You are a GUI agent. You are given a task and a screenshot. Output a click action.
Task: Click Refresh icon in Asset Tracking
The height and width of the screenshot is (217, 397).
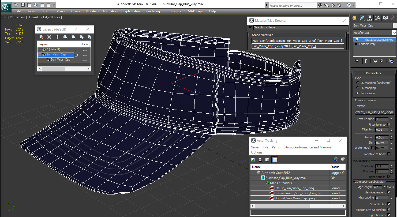click(x=253, y=160)
